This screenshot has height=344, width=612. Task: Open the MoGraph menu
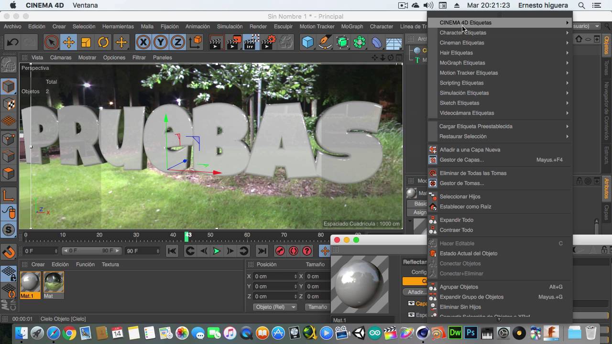tap(352, 26)
